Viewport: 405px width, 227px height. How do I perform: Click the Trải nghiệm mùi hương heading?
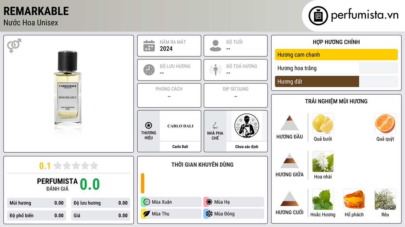click(x=336, y=101)
